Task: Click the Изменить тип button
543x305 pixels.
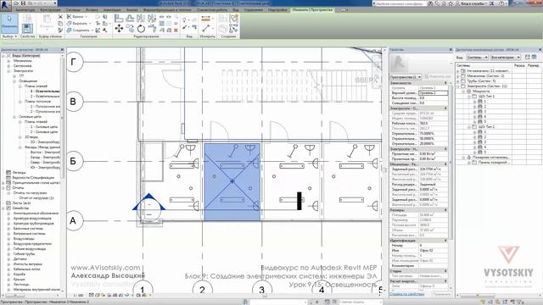Action: pyautogui.click(x=438, y=77)
